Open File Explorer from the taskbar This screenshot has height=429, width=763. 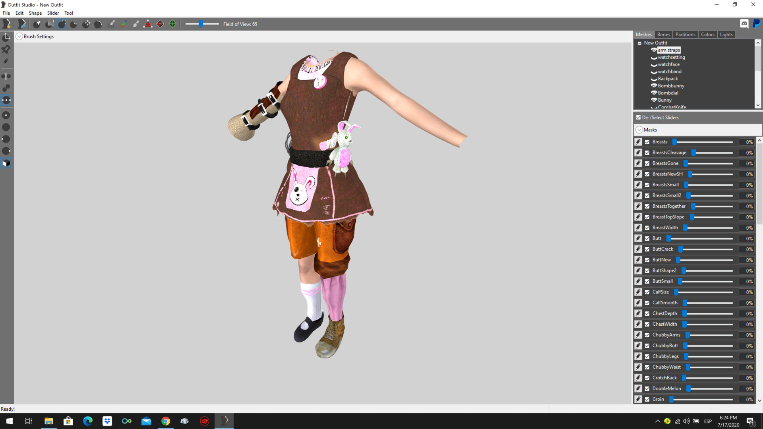[x=49, y=421]
